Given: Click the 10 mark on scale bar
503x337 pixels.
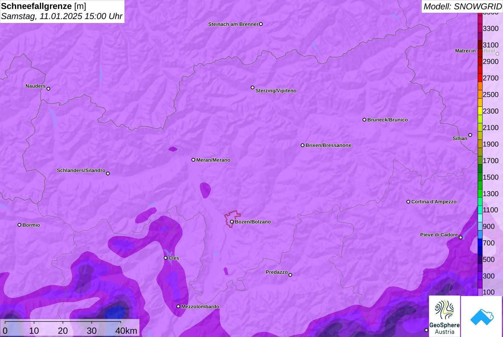Looking at the screenshot, I should (34, 331).
